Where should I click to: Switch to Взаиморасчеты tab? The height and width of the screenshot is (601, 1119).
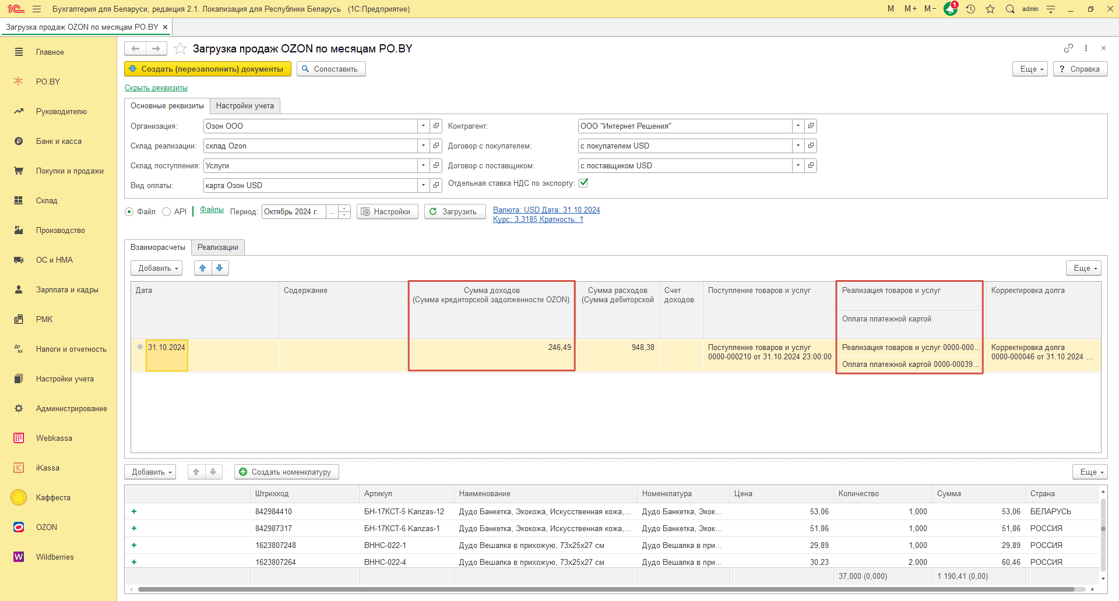tap(158, 247)
